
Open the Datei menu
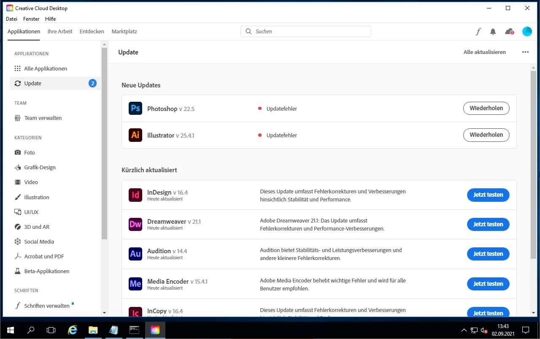[12, 19]
